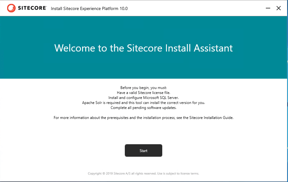Click "Complete all pending software updates." line
The image size is (288, 182).
(x=144, y=107)
